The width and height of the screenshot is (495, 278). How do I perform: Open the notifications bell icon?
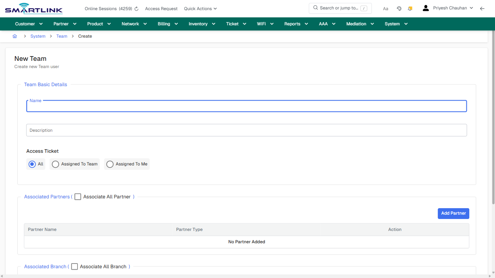point(410,8)
